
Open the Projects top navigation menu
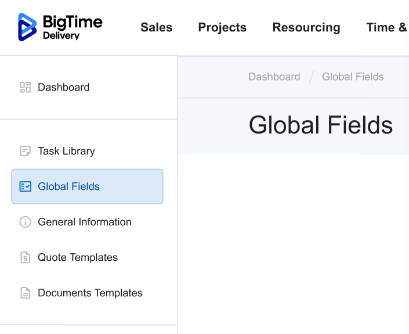tap(222, 27)
